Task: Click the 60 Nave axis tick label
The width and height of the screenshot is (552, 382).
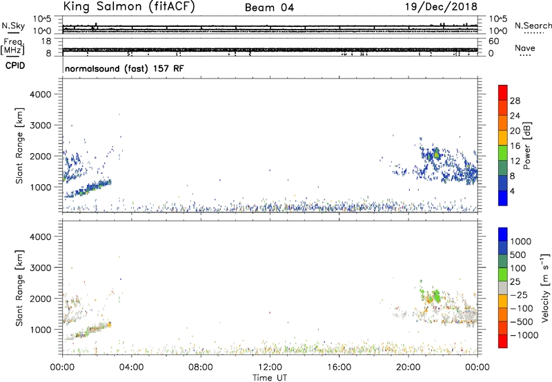Action: pos(493,41)
